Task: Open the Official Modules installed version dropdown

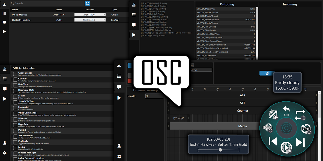Action: click(x=90, y=15)
